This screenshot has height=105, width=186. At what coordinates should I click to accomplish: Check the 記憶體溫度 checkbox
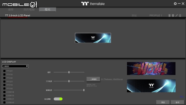click(x=4, y=99)
